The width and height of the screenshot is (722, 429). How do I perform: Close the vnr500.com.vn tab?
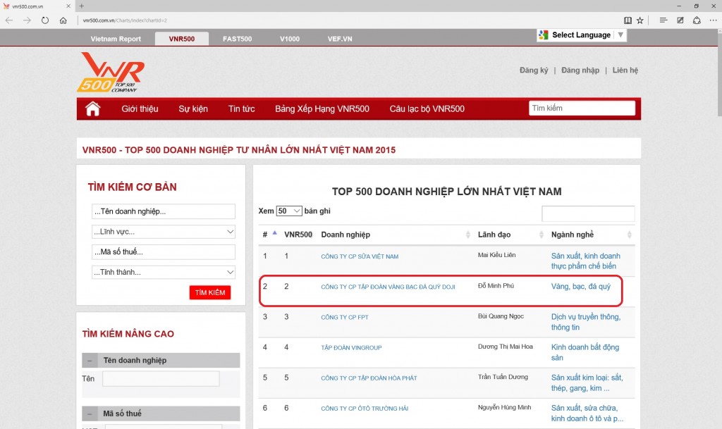pyautogui.click(x=68, y=6)
